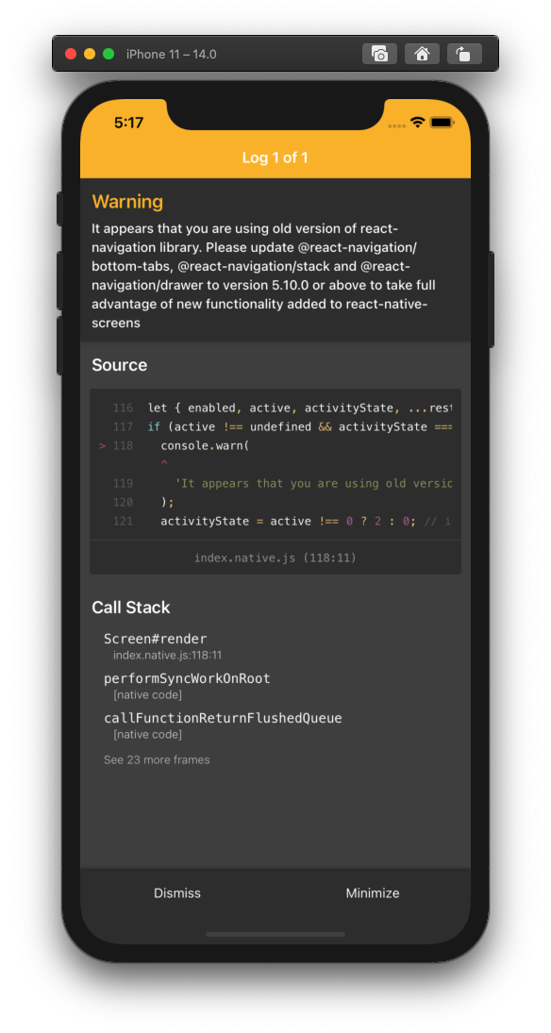Minimize simulator window with yellow button

click(90, 54)
